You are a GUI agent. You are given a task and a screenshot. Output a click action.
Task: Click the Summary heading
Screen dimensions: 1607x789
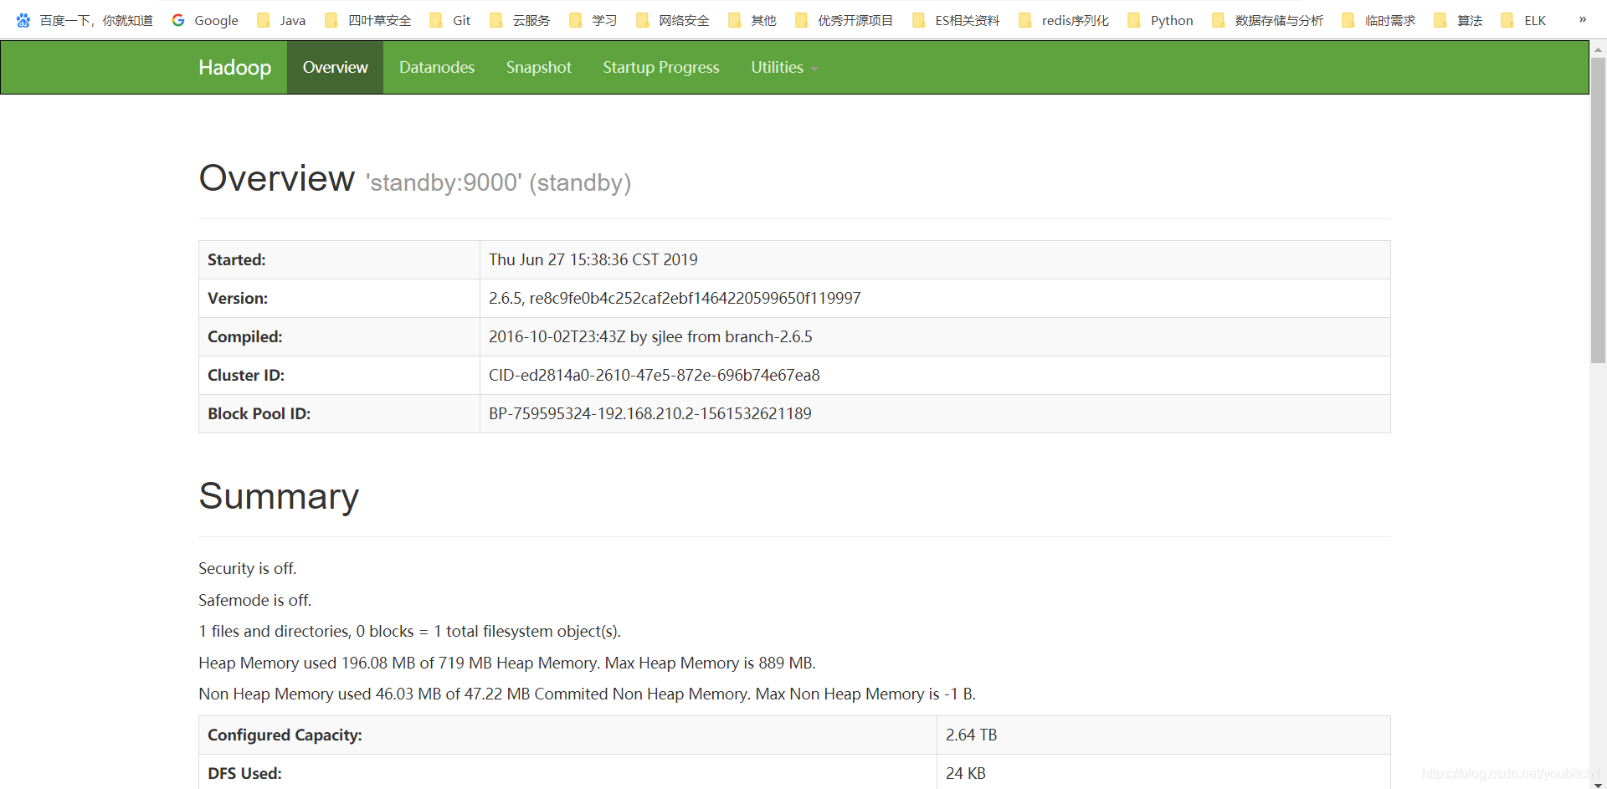pos(279,496)
